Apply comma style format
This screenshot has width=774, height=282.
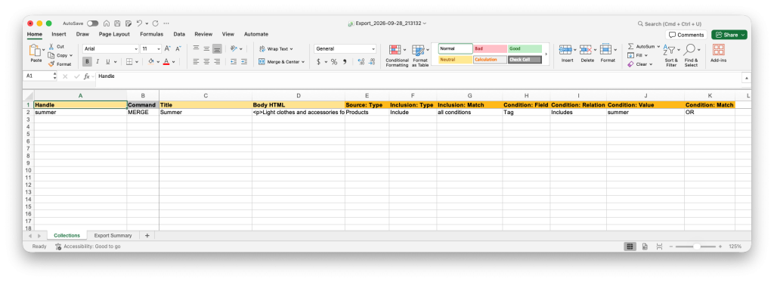[345, 62]
